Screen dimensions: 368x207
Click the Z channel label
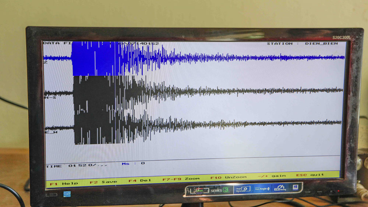point(46,63)
